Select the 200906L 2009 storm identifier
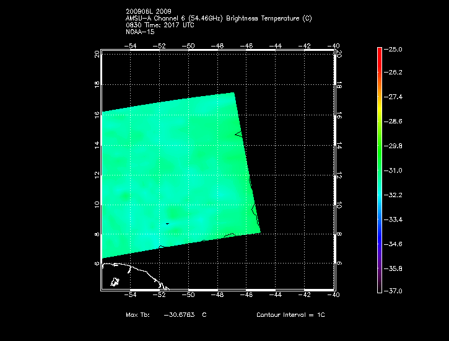Image resolution: width=449 pixels, height=341 pixels. click(x=147, y=12)
